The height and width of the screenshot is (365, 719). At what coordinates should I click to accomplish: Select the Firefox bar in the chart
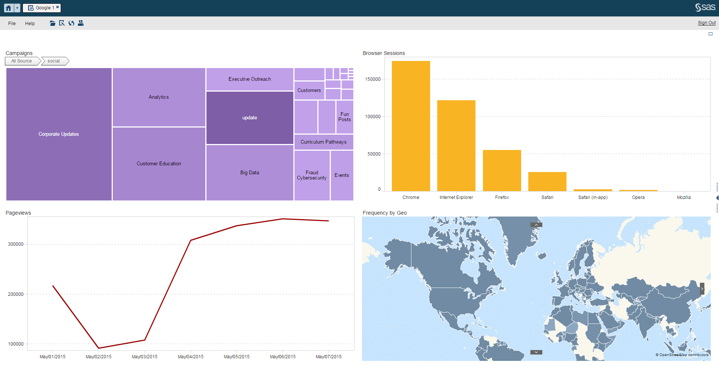pos(502,171)
